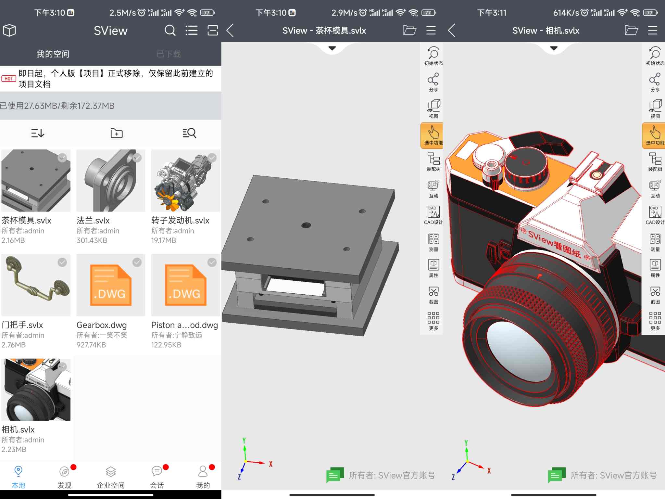Viewport: 665px width, 499px height.
Task: Open the filter search list icon
Action: click(189, 133)
